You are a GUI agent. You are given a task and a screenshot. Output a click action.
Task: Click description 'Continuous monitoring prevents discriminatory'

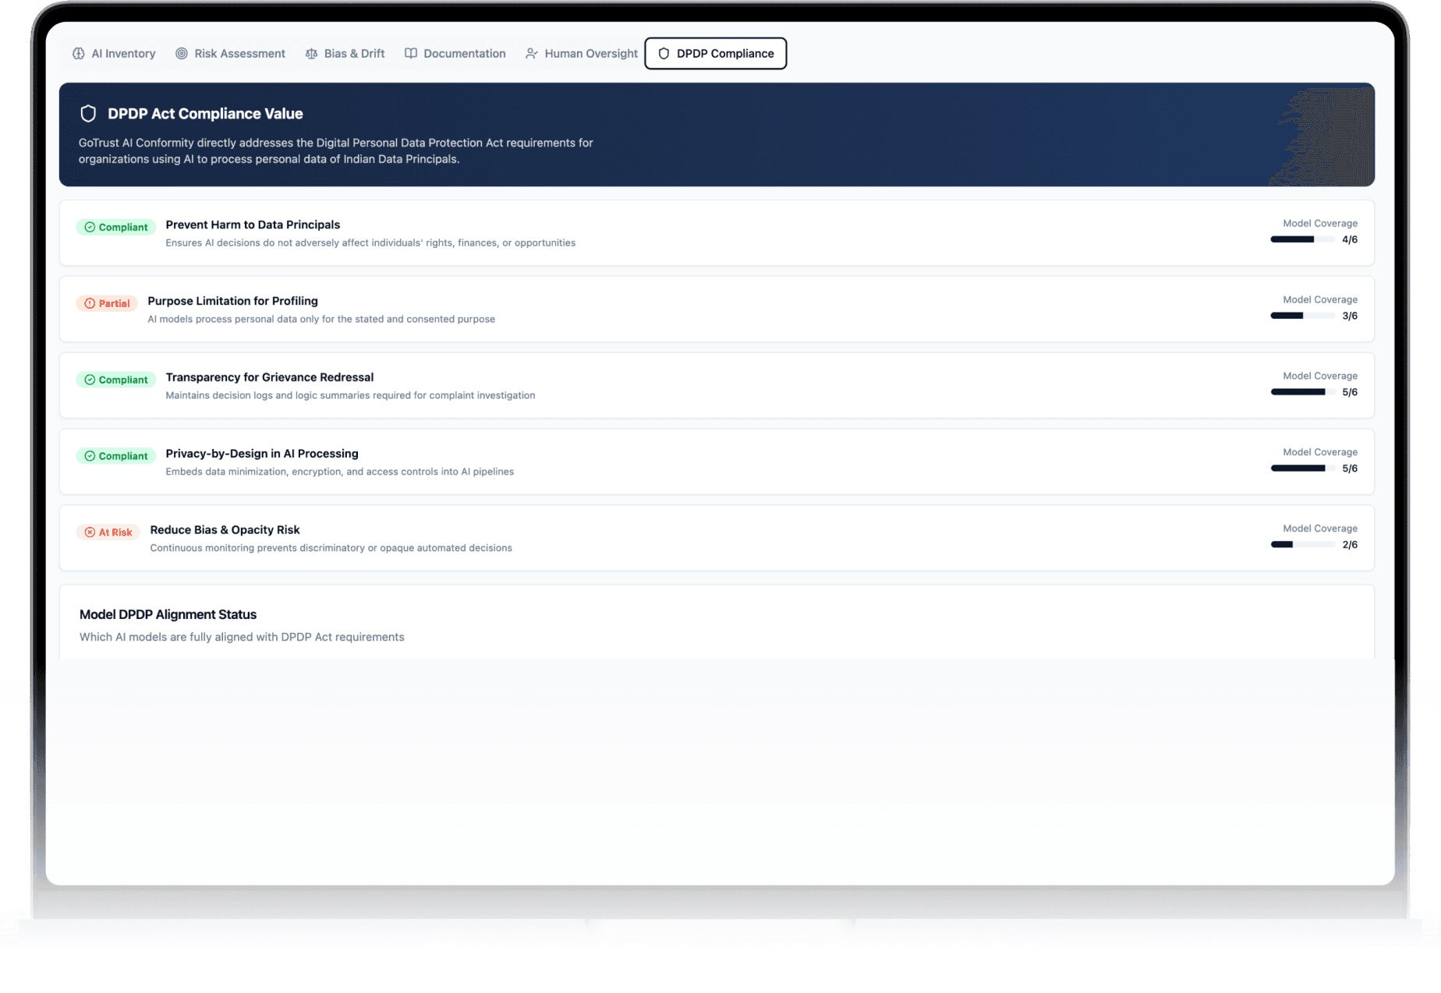(x=331, y=549)
